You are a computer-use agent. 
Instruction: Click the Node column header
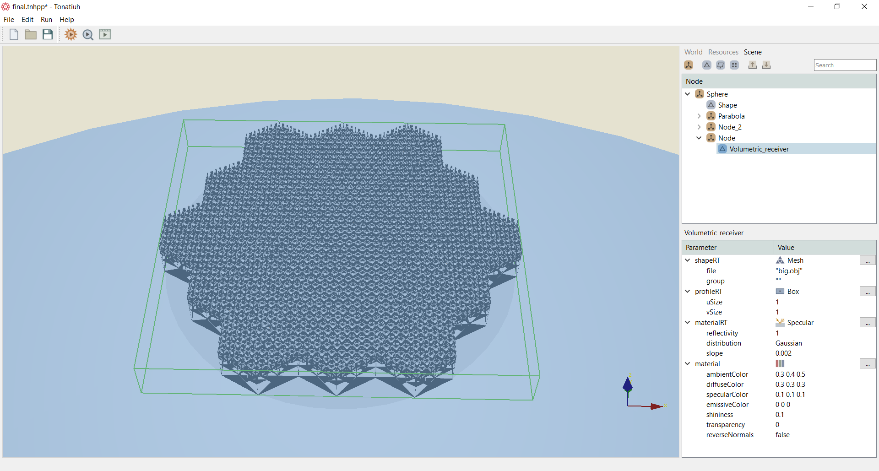click(779, 81)
